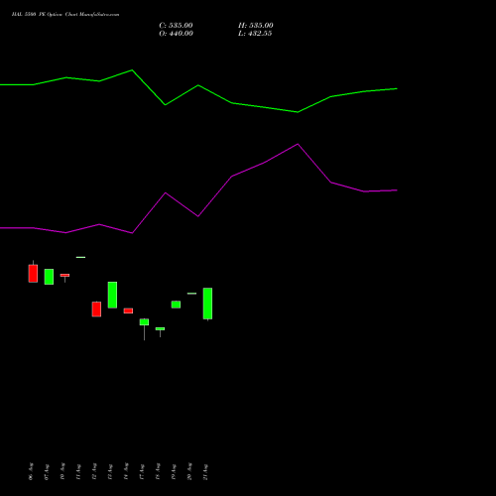Image resolution: width=496 pixels, height=496 pixels.
Task: Click the small green candle for 18 Aug
Action: click(x=160, y=328)
